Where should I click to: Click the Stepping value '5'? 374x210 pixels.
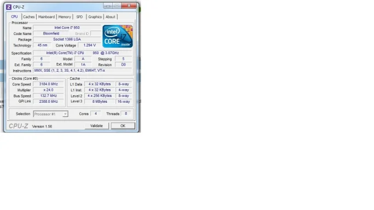(x=123, y=59)
